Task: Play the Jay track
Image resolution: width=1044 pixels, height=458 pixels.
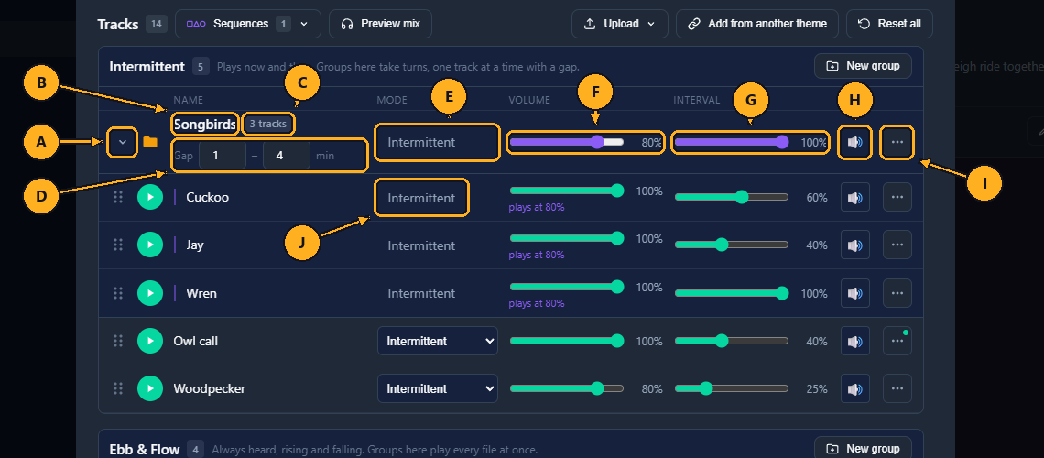Action: click(150, 245)
